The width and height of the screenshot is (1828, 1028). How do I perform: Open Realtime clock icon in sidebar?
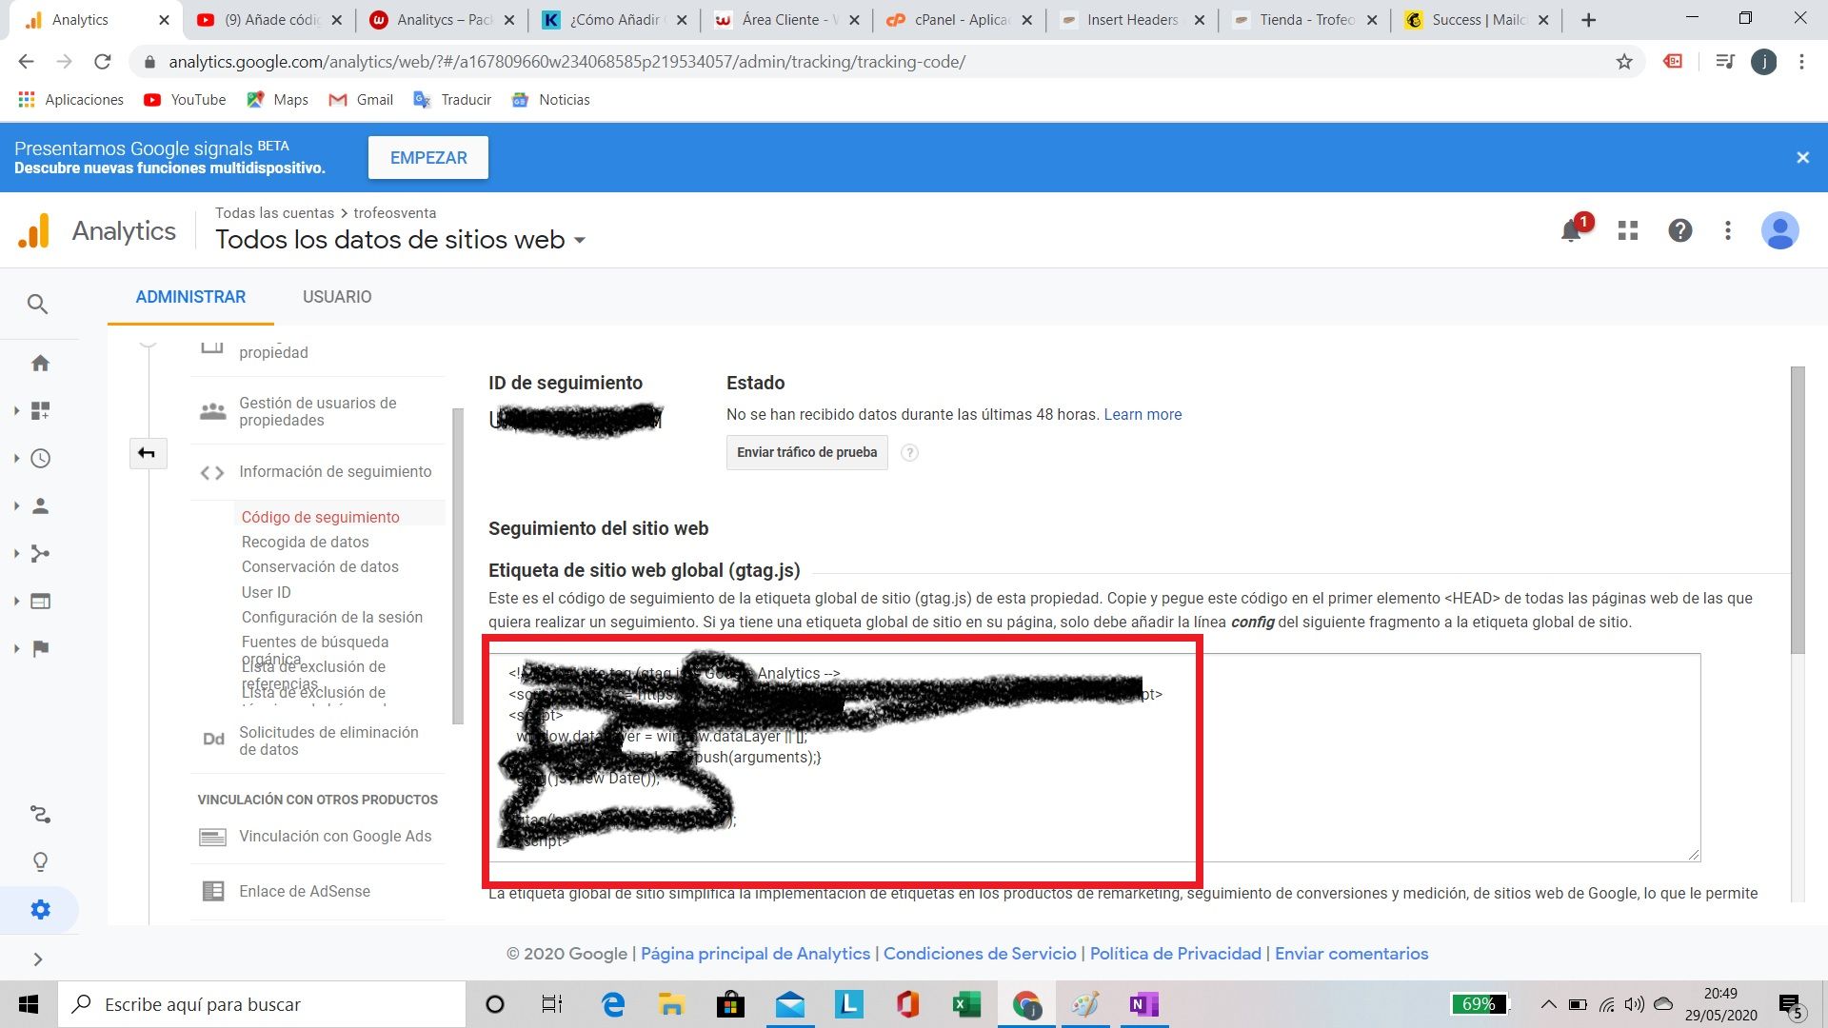(x=40, y=459)
